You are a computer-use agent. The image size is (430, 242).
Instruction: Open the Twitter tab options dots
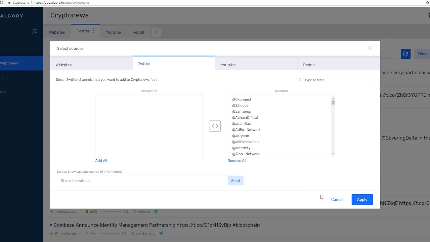[x=93, y=31]
